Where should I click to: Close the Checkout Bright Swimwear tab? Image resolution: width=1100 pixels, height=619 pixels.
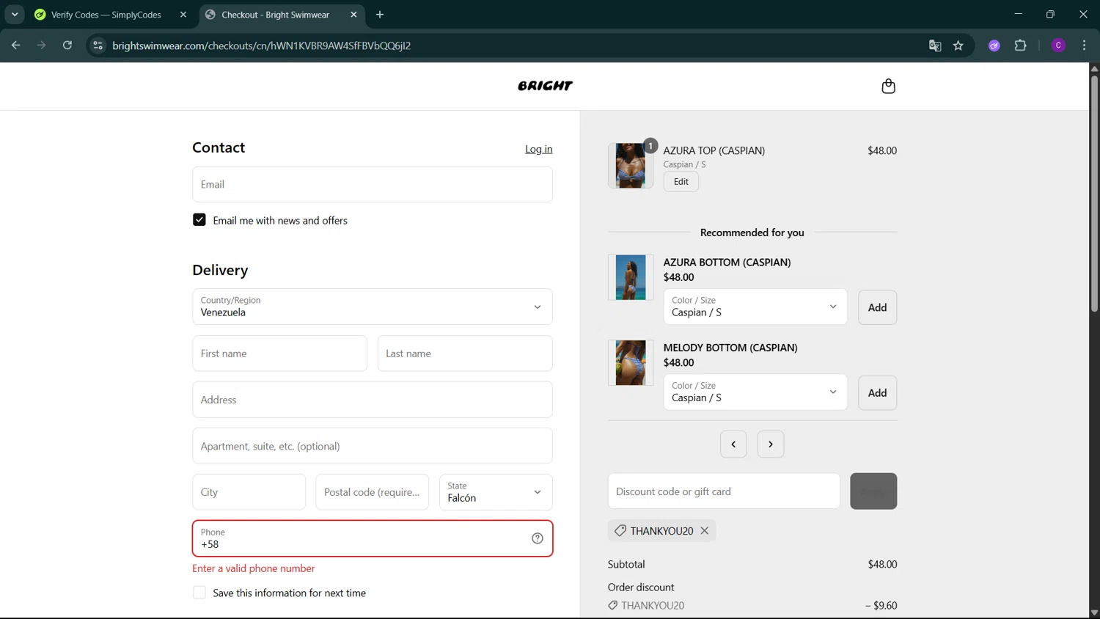click(353, 15)
